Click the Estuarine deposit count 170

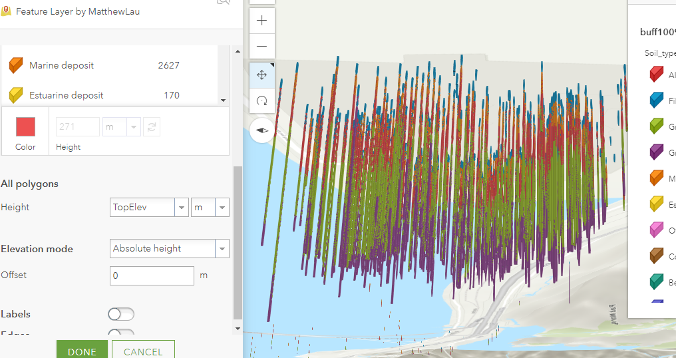(172, 95)
